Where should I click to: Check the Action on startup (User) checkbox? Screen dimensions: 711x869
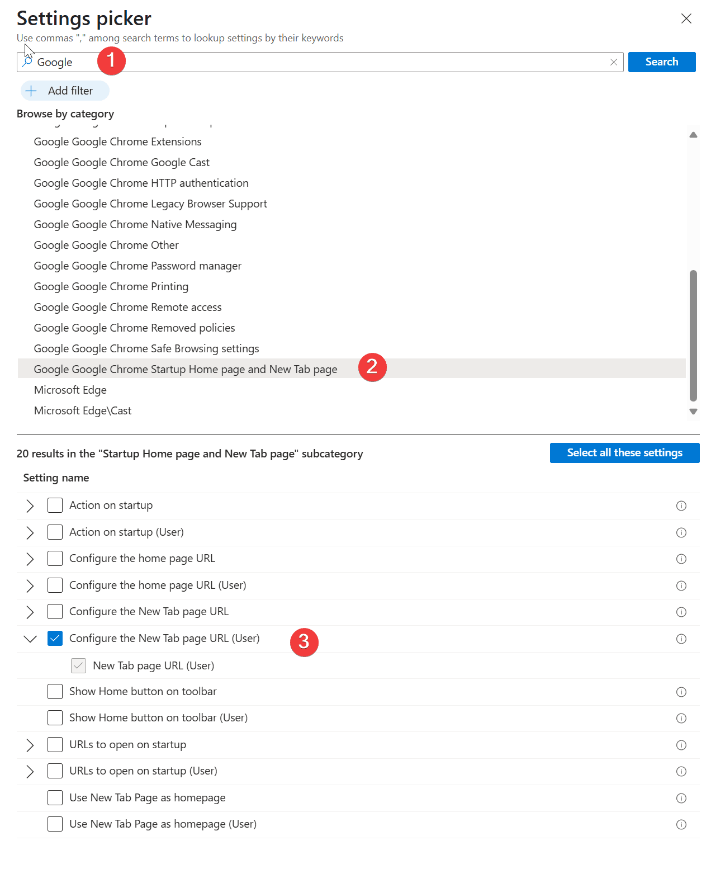(x=55, y=532)
